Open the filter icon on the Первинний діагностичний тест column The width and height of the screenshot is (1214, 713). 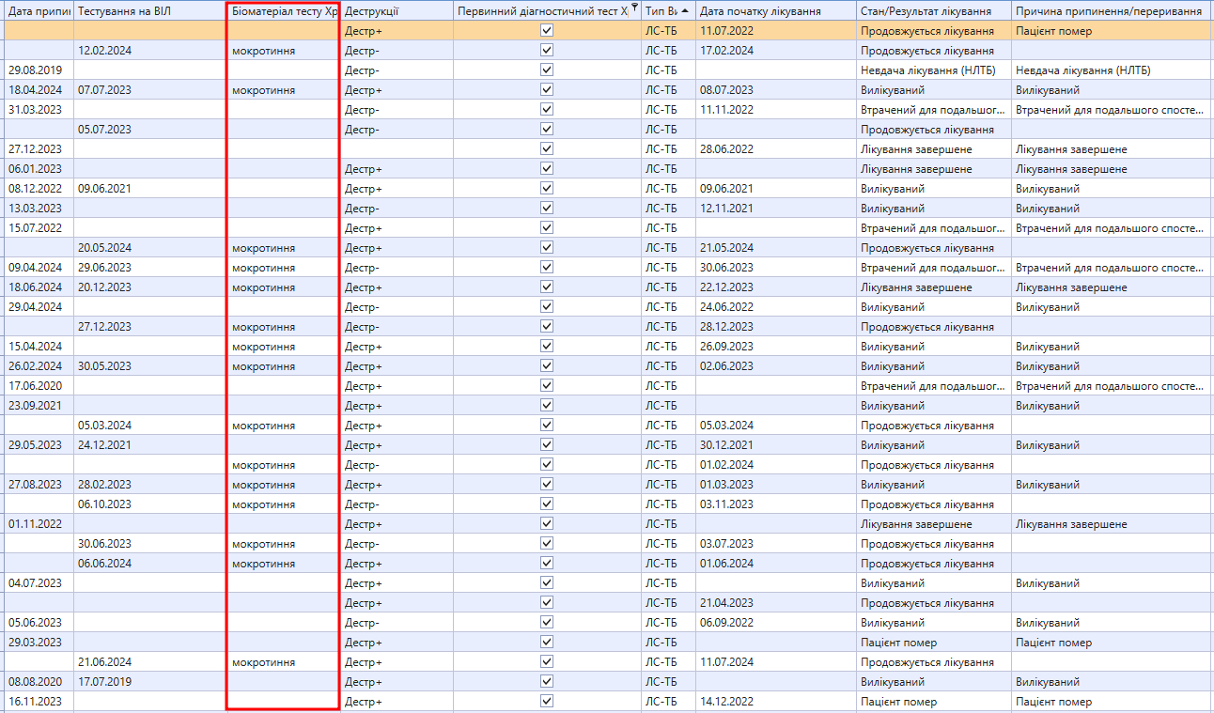(634, 8)
